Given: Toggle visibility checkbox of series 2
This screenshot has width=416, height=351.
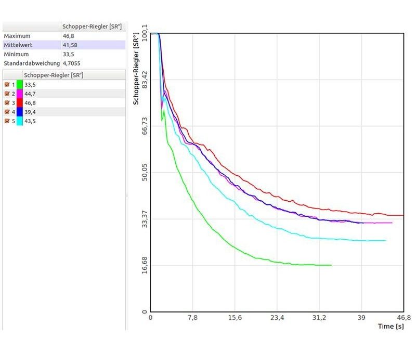Looking at the screenshot, I should [x=7, y=94].
